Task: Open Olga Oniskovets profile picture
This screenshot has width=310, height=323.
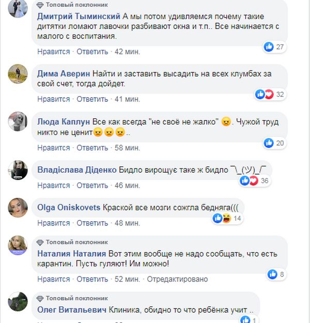Action: click(18, 207)
